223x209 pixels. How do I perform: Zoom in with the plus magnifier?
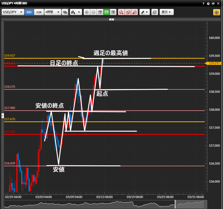point(87,12)
